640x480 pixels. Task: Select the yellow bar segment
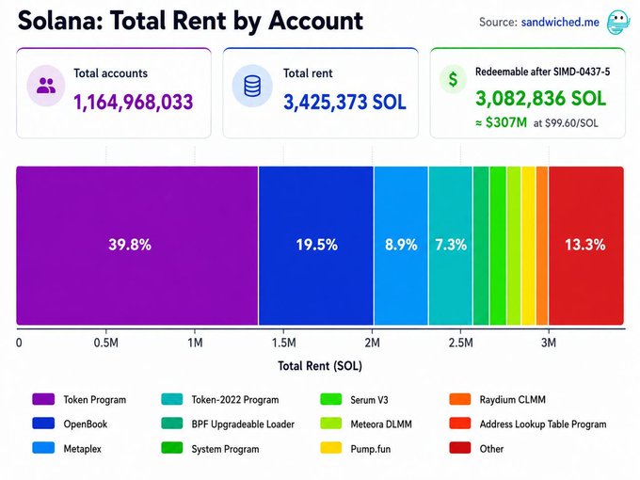(x=529, y=246)
